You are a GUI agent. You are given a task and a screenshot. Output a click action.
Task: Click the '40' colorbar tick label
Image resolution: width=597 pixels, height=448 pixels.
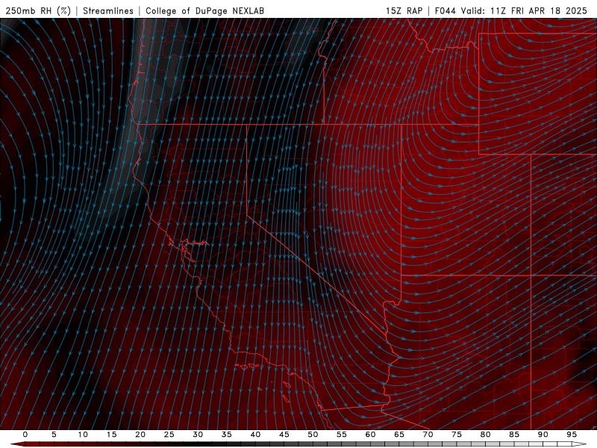255,435
